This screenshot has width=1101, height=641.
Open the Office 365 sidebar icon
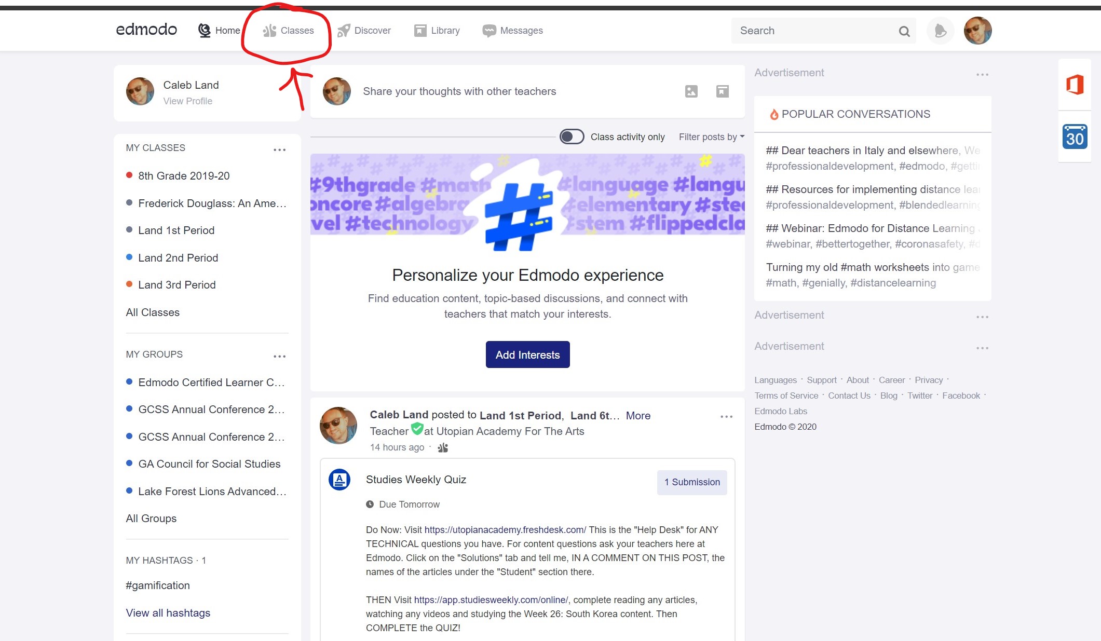(1075, 85)
